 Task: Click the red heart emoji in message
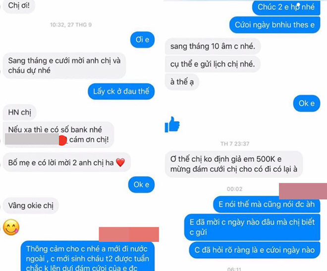click(x=120, y=163)
